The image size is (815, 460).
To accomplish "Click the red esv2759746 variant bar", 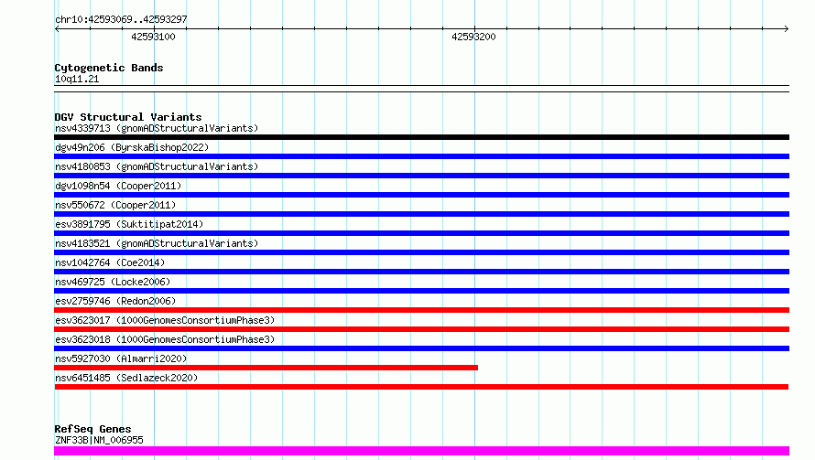I will [x=421, y=310].
